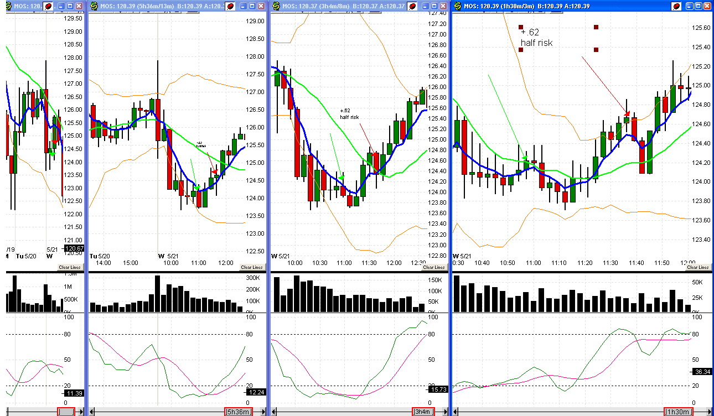Image resolution: width=714 pixels, height=416 pixels.
Task: Click the horizontal scrollbar thumb of the leftmost chart
Action: [65, 412]
